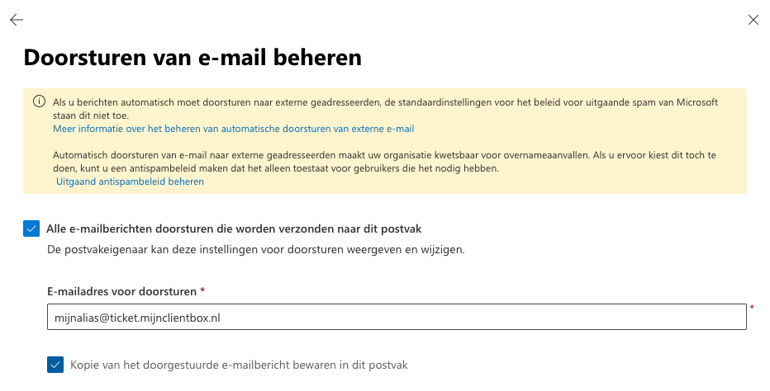Open 'Meer informatie over het beheren' link
This screenshot has width=770, height=391.
(x=233, y=129)
